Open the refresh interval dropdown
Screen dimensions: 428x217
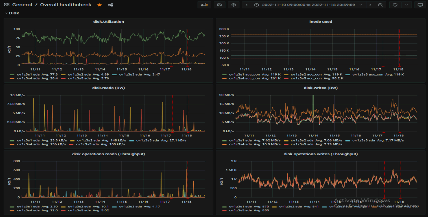[x=406, y=5]
